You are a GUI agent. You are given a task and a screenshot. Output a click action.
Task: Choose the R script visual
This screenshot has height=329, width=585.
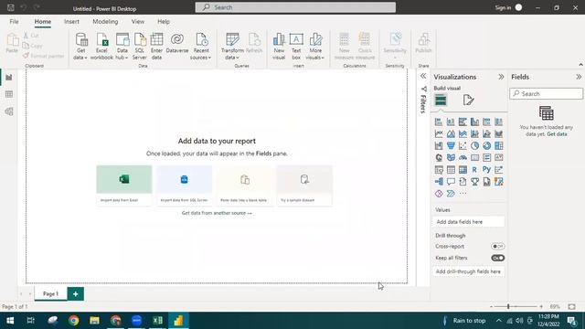(x=474, y=170)
